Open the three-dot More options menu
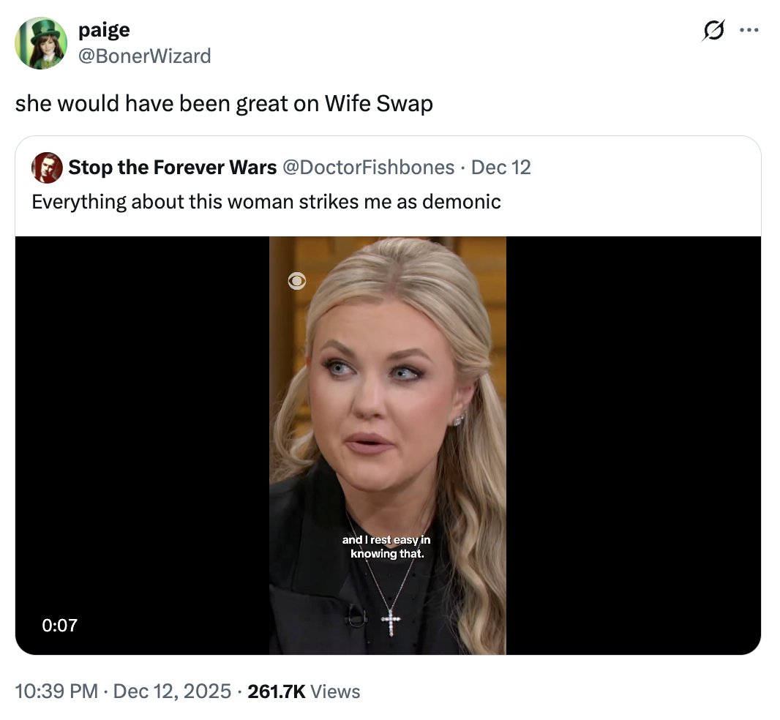The image size is (780, 720). [x=749, y=31]
